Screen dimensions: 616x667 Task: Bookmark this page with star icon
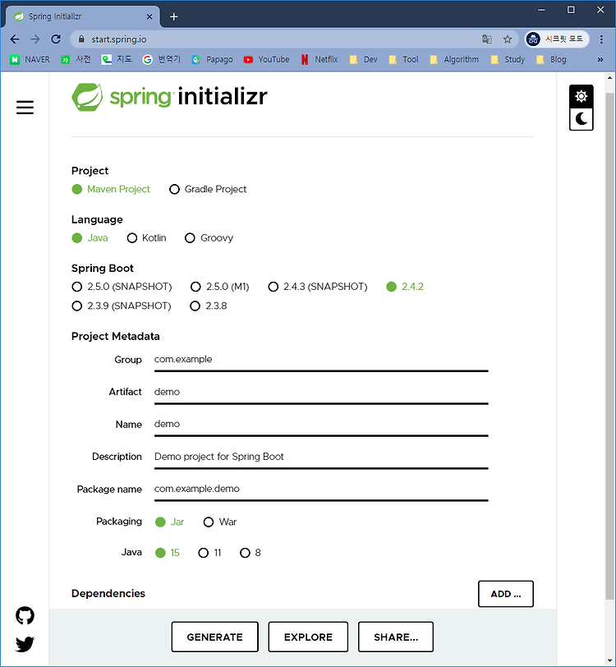507,39
